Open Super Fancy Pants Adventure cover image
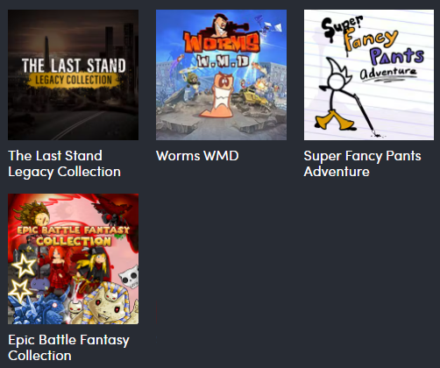This screenshot has width=440, height=368. coord(369,74)
